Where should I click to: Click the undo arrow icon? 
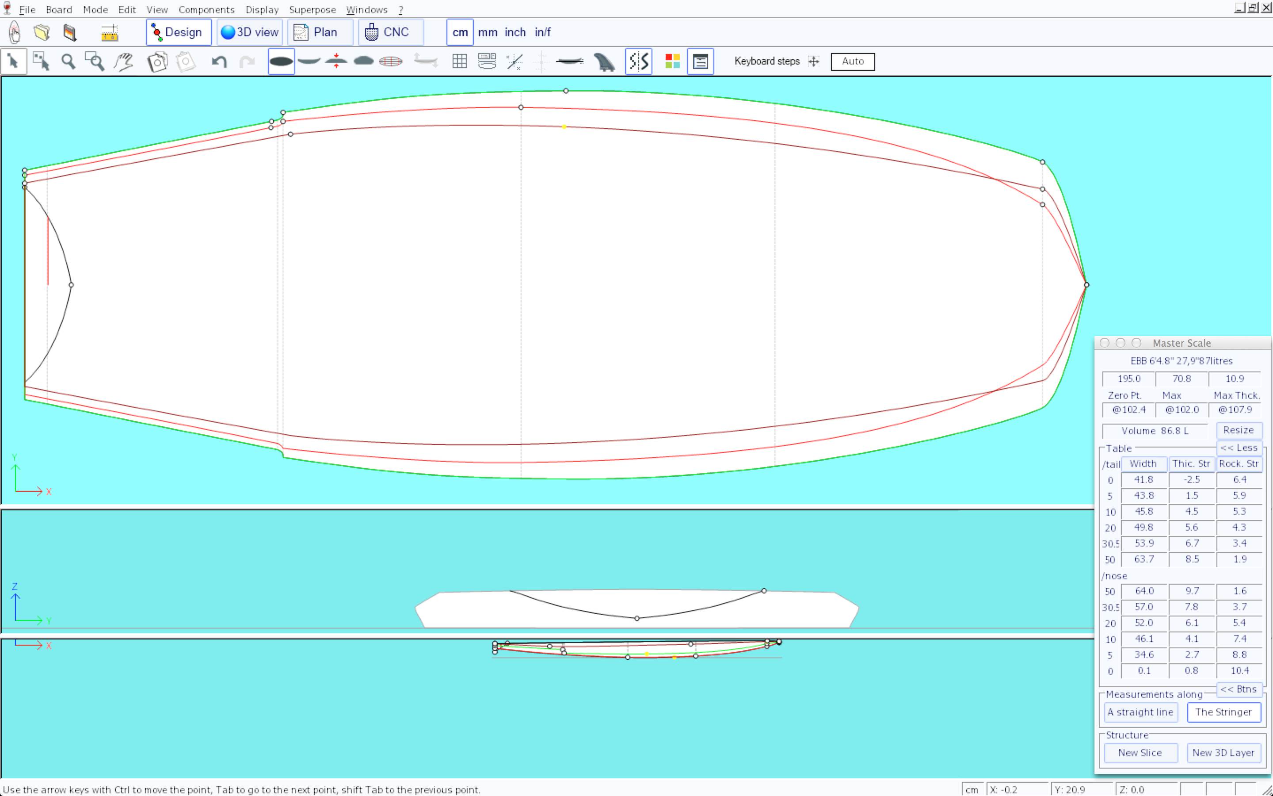[x=219, y=61]
